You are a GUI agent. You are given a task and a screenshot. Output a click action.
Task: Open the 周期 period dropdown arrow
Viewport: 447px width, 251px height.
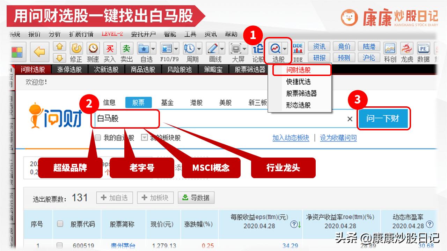[198, 49]
